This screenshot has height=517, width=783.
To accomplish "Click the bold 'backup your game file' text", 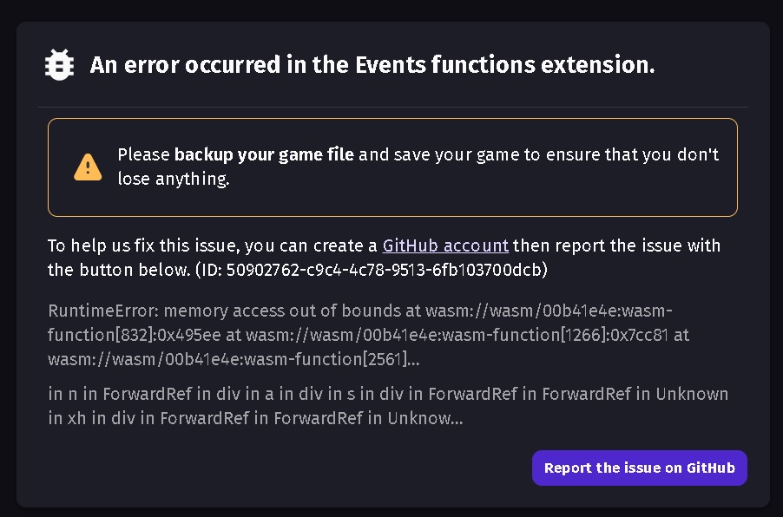I will [x=264, y=154].
